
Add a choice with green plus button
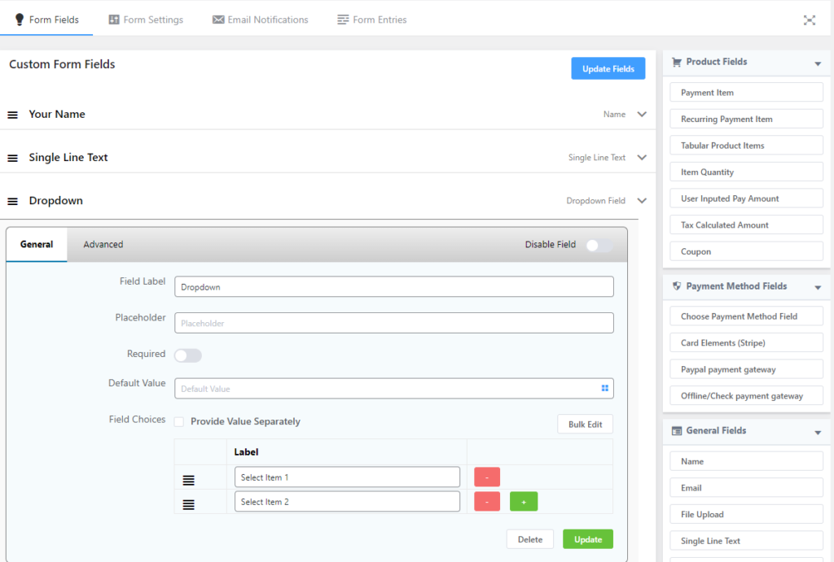[x=523, y=502]
